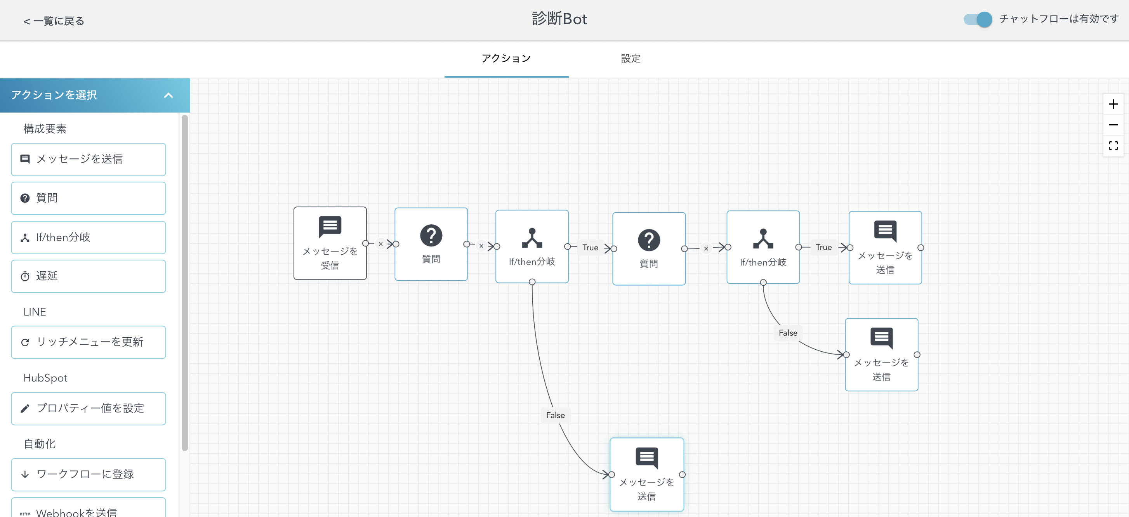
Task: Select the 遅延 (delay) action
Action: click(x=88, y=276)
